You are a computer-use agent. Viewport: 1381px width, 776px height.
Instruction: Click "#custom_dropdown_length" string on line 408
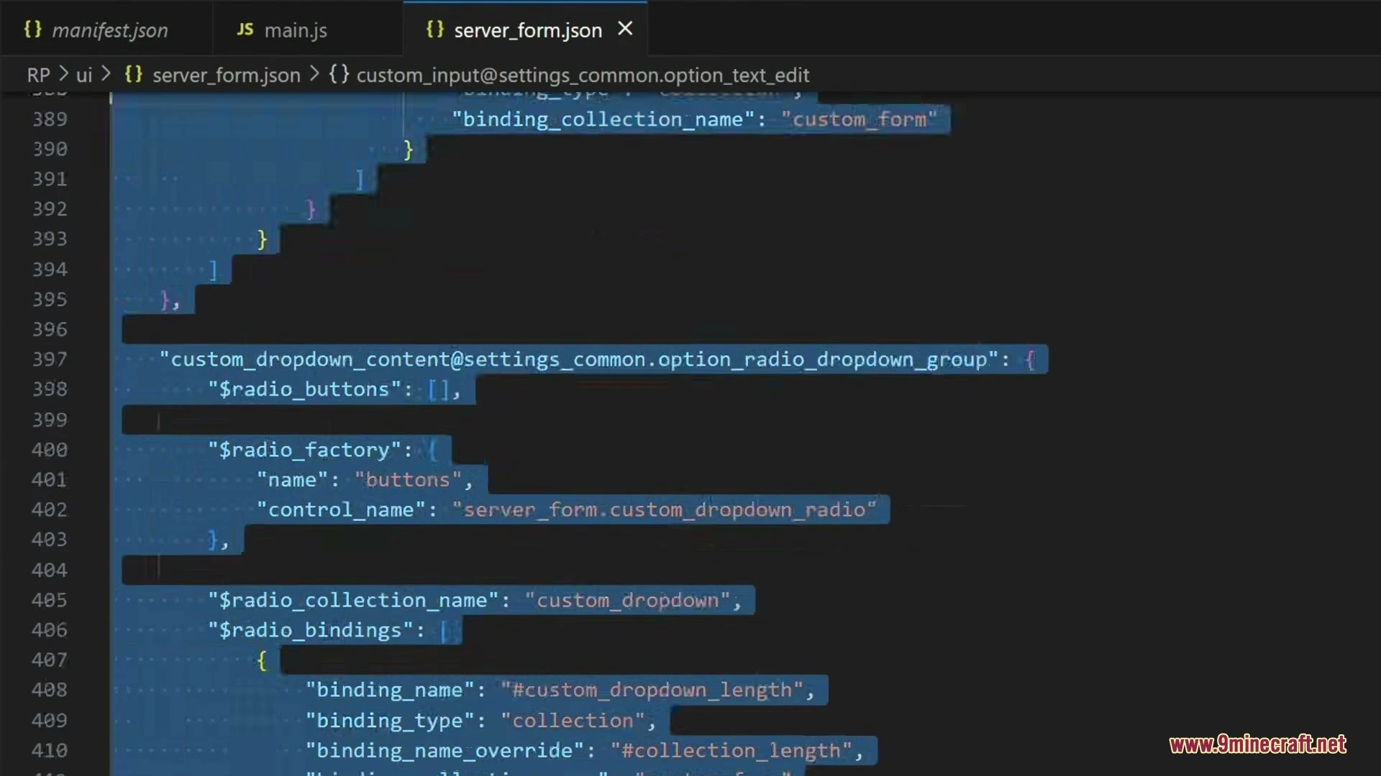point(652,690)
